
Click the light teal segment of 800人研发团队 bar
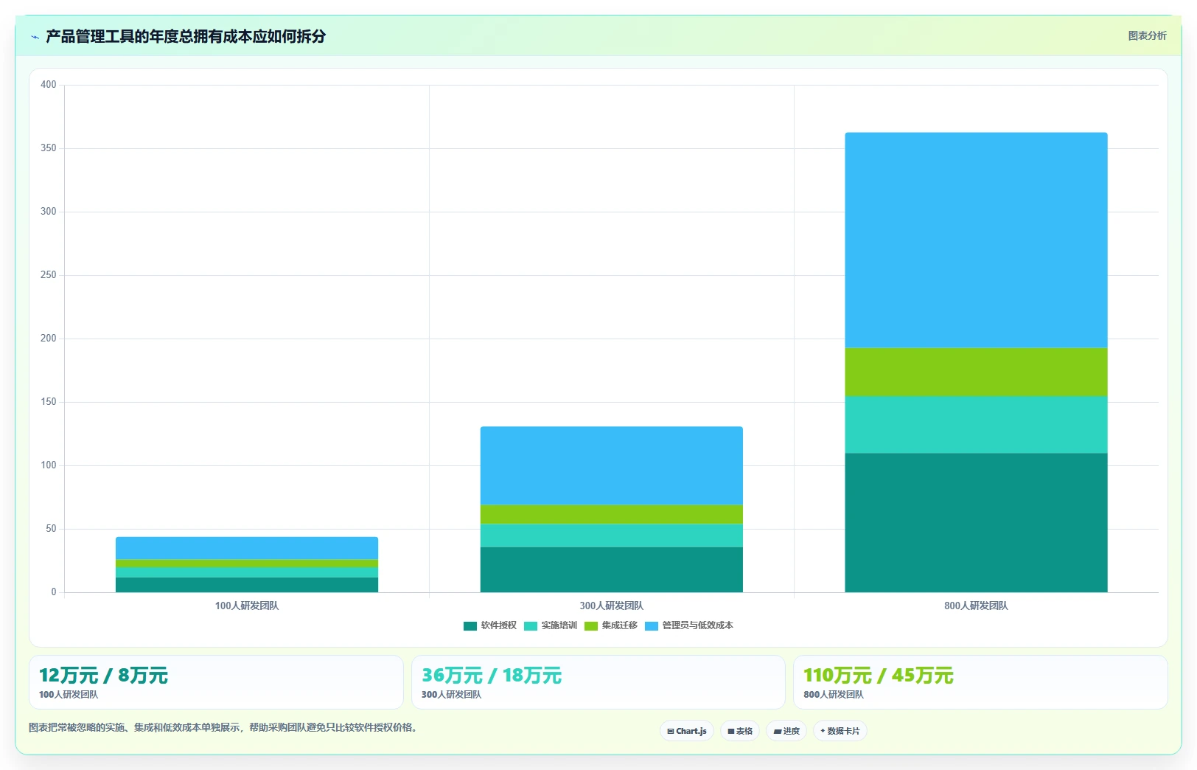click(976, 425)
